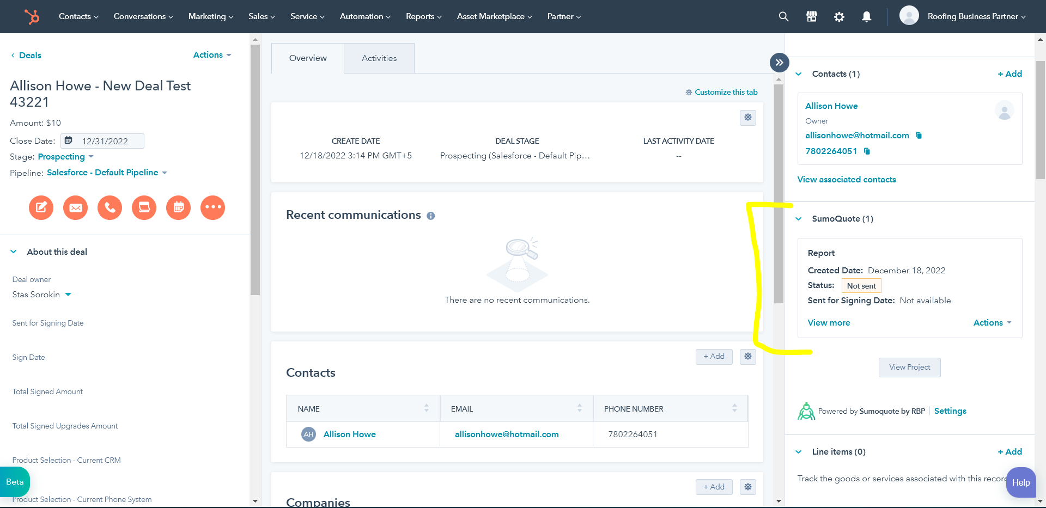The height and width of the screenshot is (508, 1046).
Task: Click the user avatar picture in top bar
Action: 909,16
